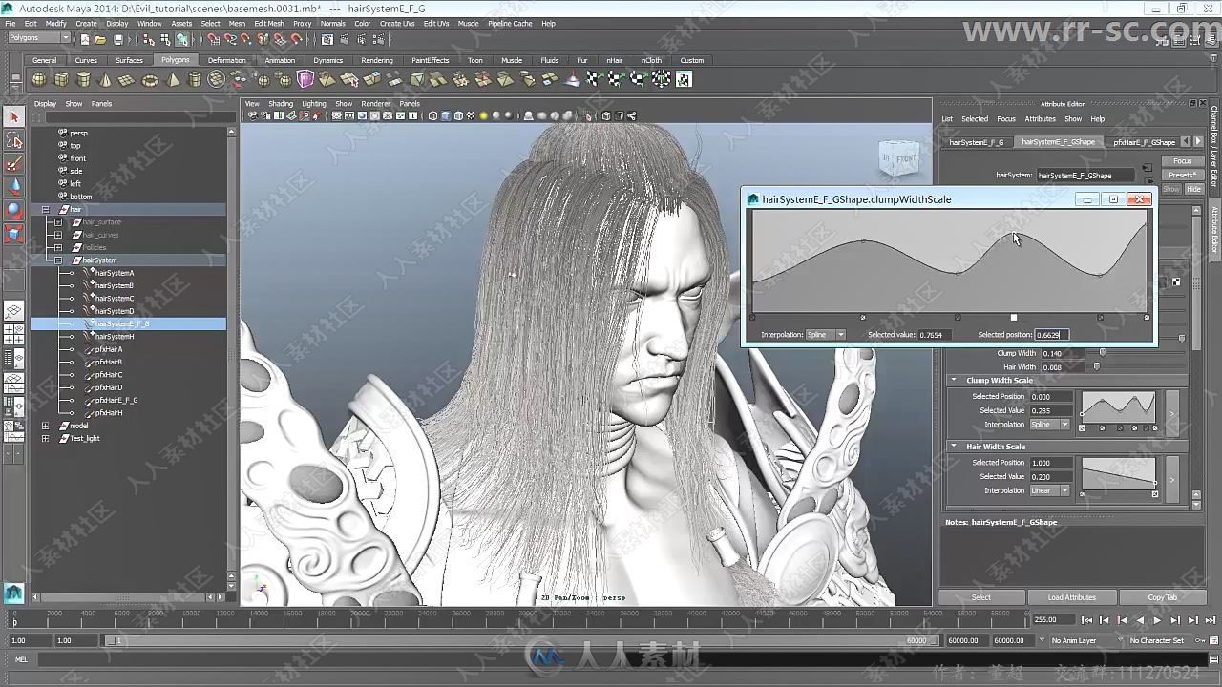Adjust the Hair Width slider
The width and height of the screenshot is (1222, 687).
pyautogui.click(x=1097, y=366)
